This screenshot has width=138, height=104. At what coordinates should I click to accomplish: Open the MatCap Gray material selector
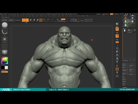pos(5,53)
